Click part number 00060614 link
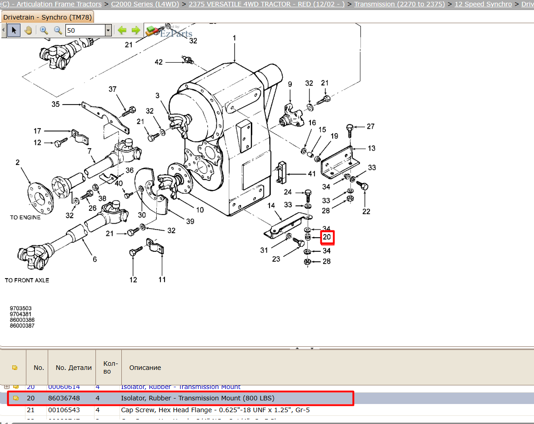The height and width of the screenshot is (424, 534). [64, 387]
